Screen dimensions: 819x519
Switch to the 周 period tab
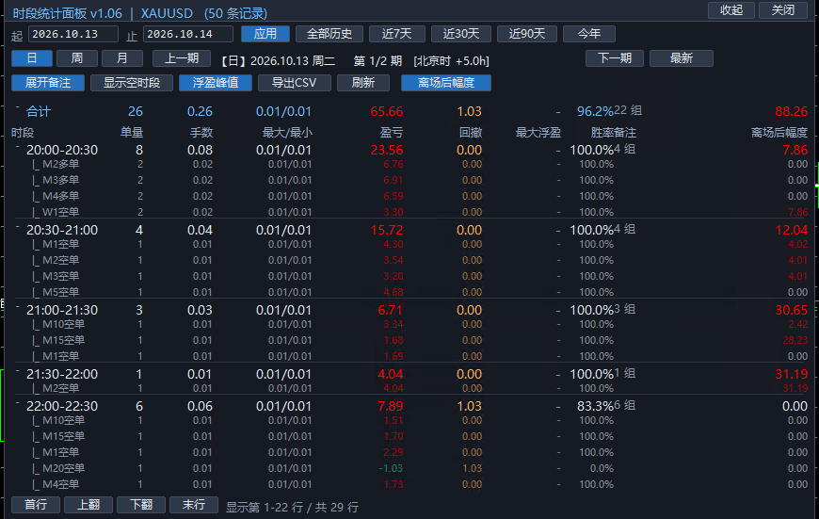[x=77, y=58]
